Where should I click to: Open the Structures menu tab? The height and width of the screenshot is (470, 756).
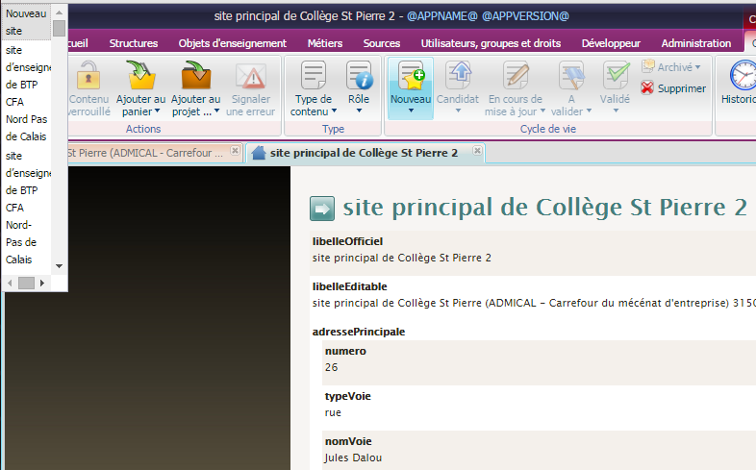(134, 43)
